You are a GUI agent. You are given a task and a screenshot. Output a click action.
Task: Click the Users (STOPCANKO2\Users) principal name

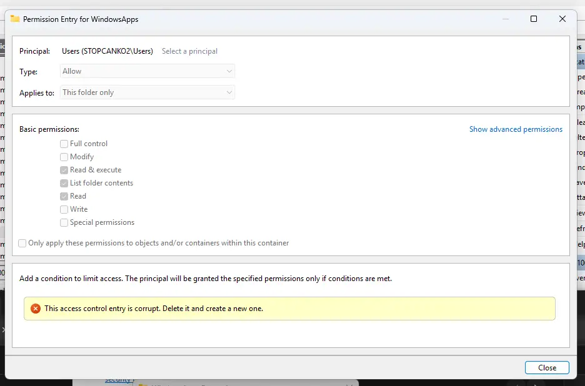[107, 51]
